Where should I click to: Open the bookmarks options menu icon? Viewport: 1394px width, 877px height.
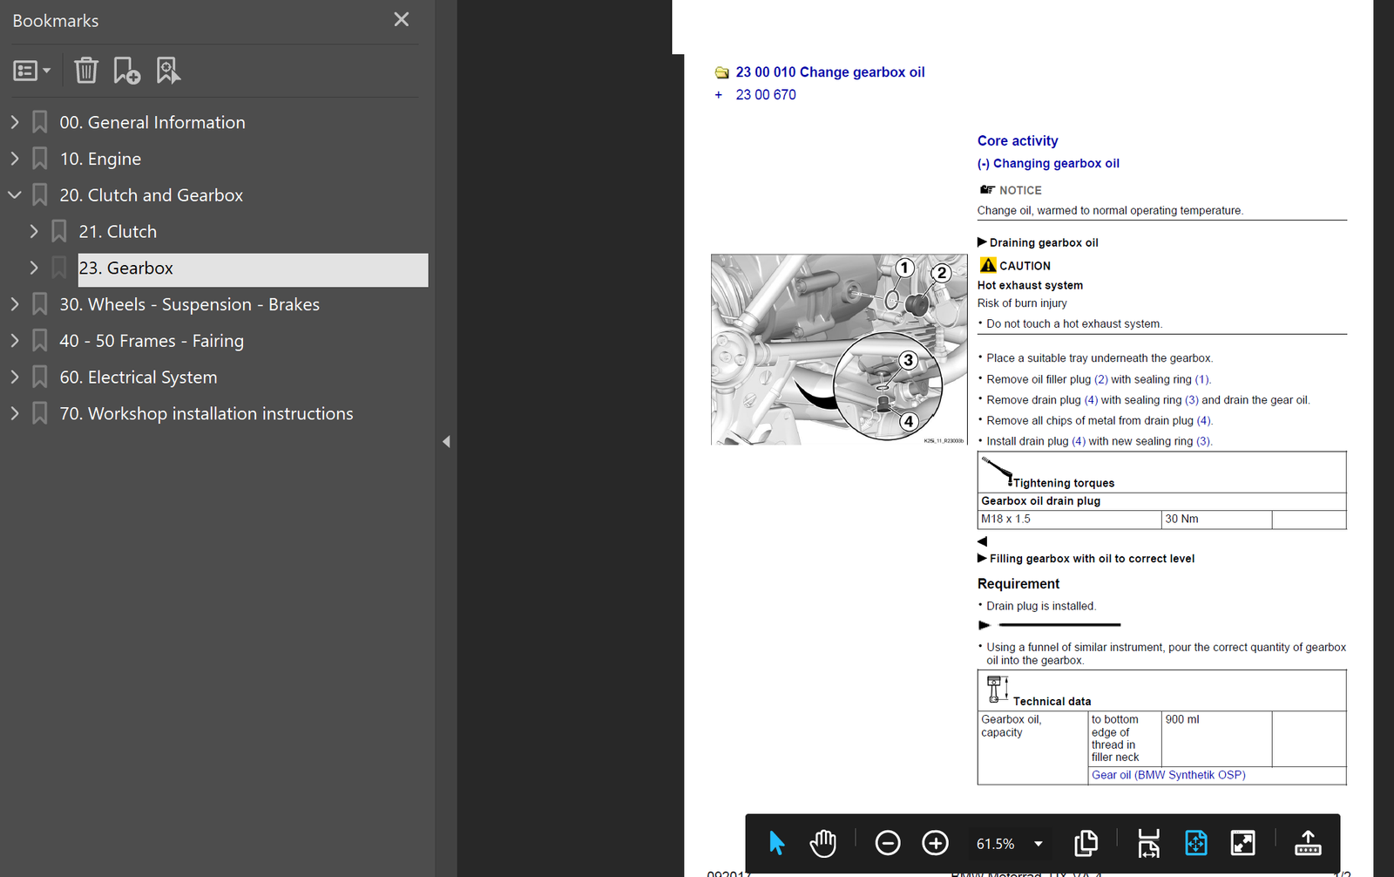(x=31, y=71)
